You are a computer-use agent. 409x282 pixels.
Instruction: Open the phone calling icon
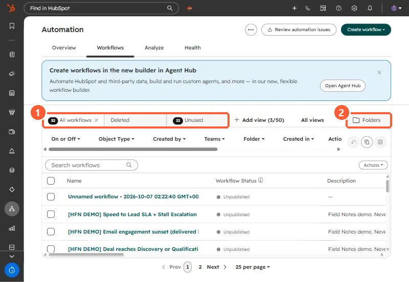point(308,8)
